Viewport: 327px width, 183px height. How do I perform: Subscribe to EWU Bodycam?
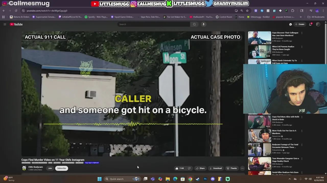[x=62, y=168]
